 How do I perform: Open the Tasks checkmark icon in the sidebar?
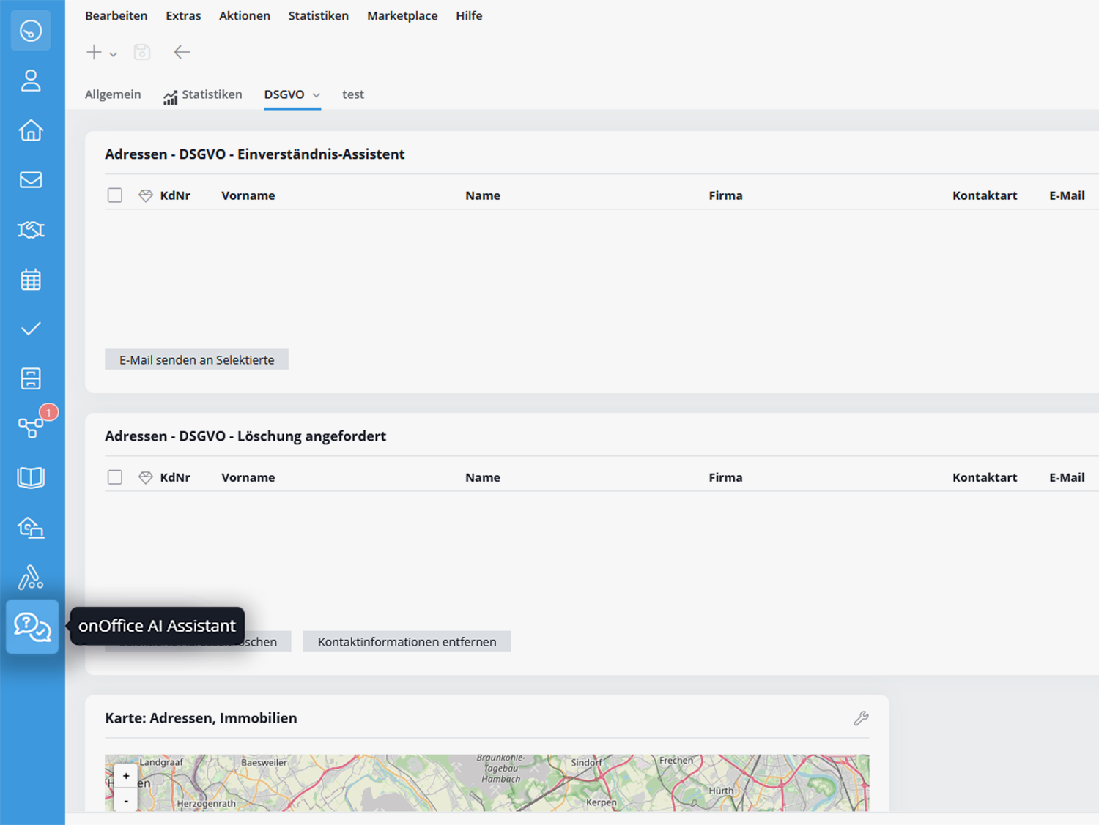31,329
